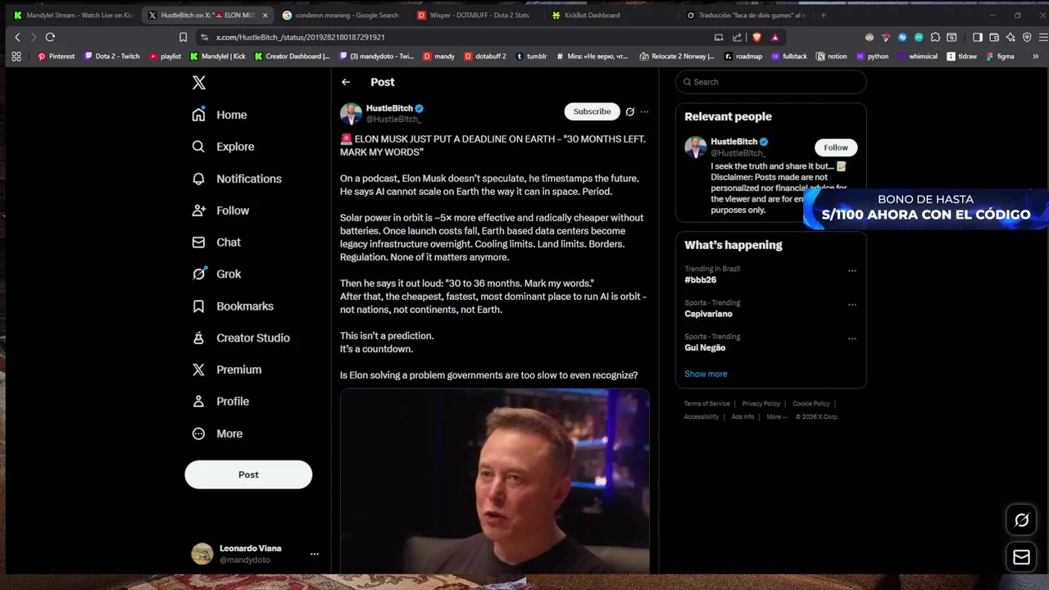Click the Grok icon beside Subscribe
The image size is (1049, 590).
click(629, 111)
